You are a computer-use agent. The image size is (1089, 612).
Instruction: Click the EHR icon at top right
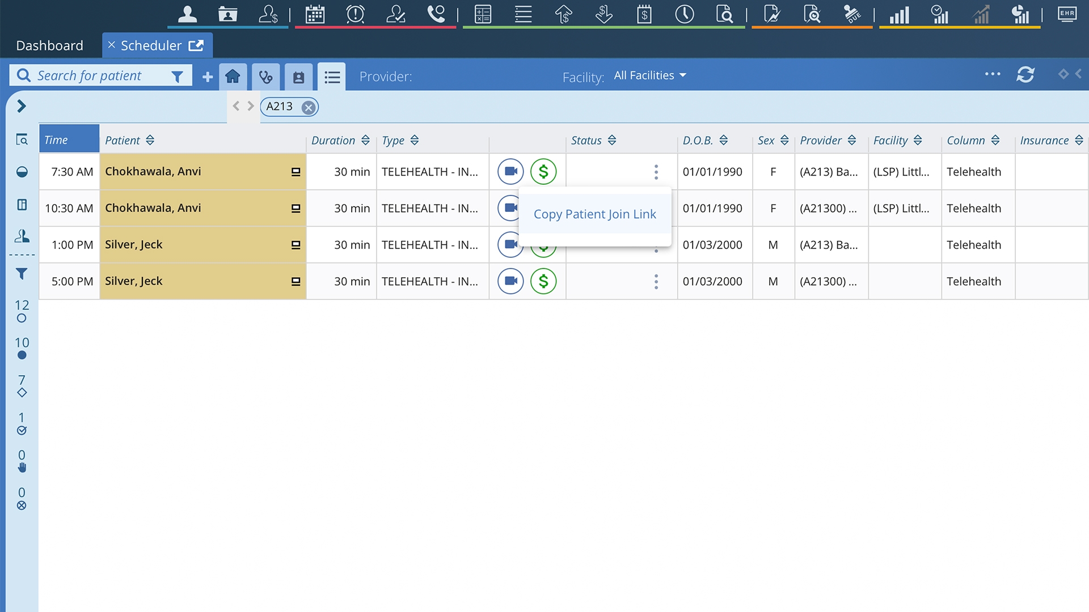(x=1067, y=14)
